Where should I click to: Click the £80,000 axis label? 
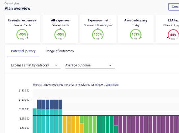coord(25,119)
